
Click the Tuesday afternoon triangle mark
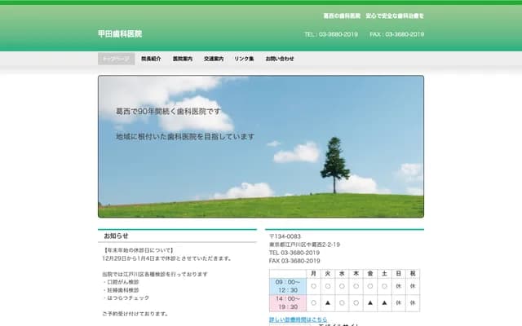click(x=328, y=302)
